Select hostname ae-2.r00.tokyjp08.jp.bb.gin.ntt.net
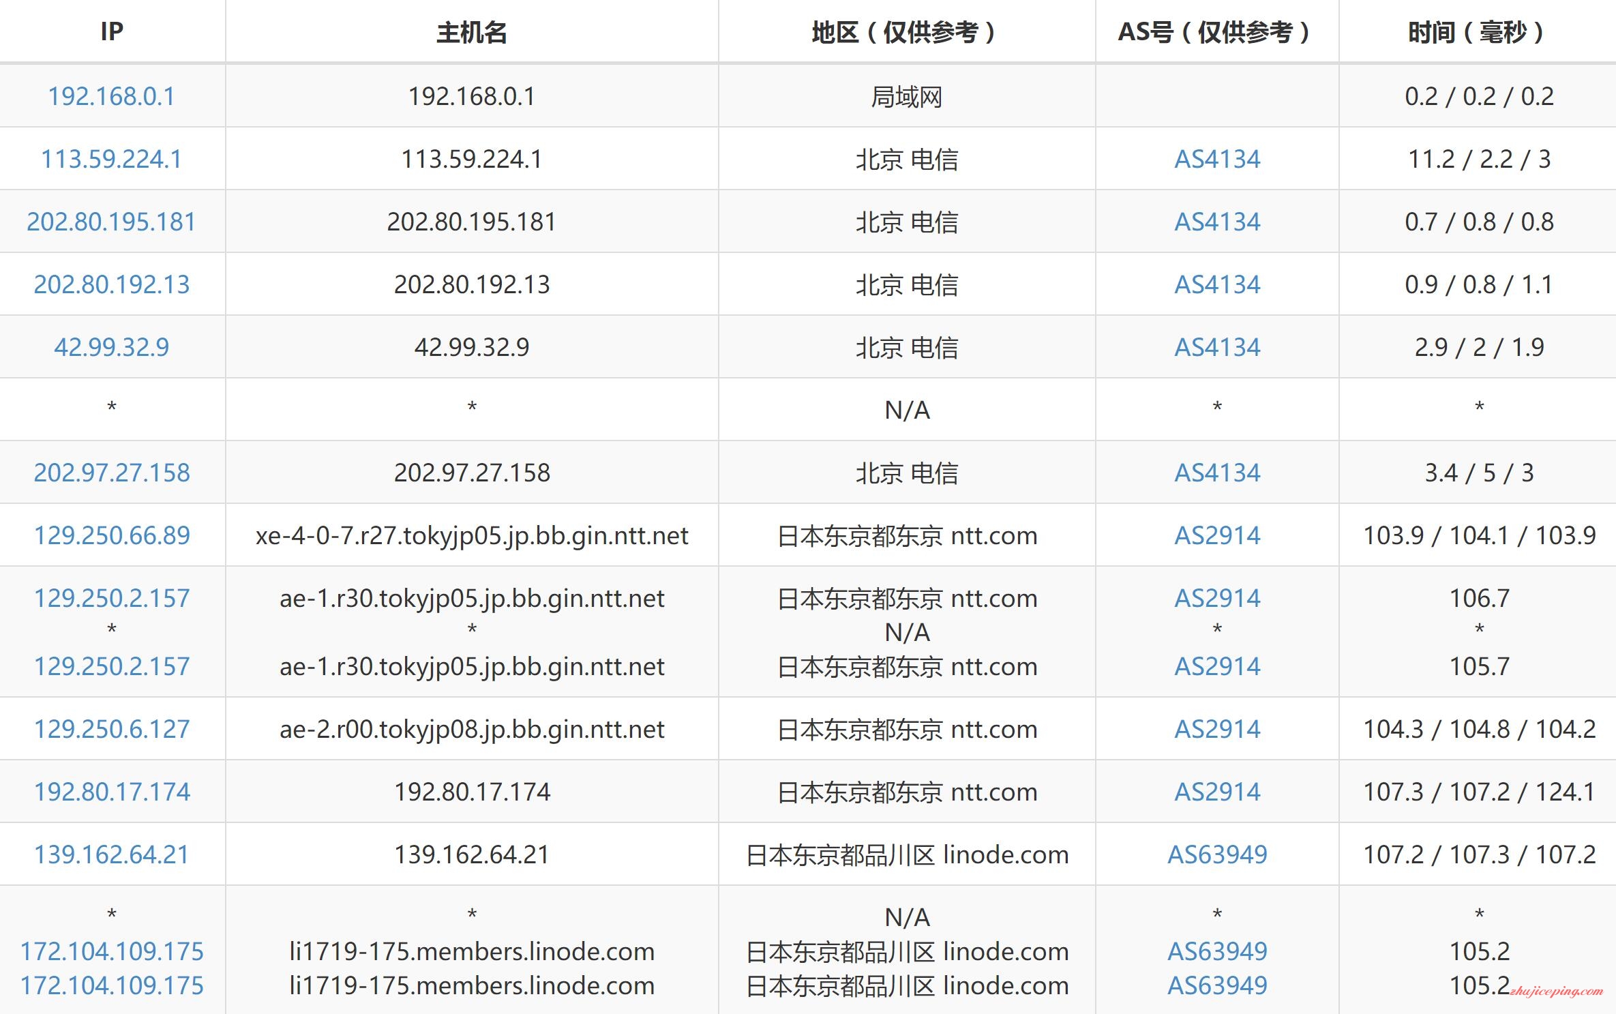Image resolution: width=1616 pixels, height=1014 pixels. pos(472,730)
